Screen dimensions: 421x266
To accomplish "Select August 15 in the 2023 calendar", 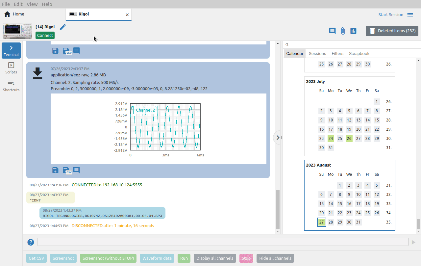I will (340, 204).
